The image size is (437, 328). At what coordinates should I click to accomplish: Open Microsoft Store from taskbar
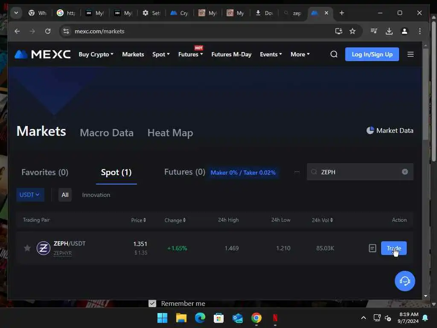219,318
